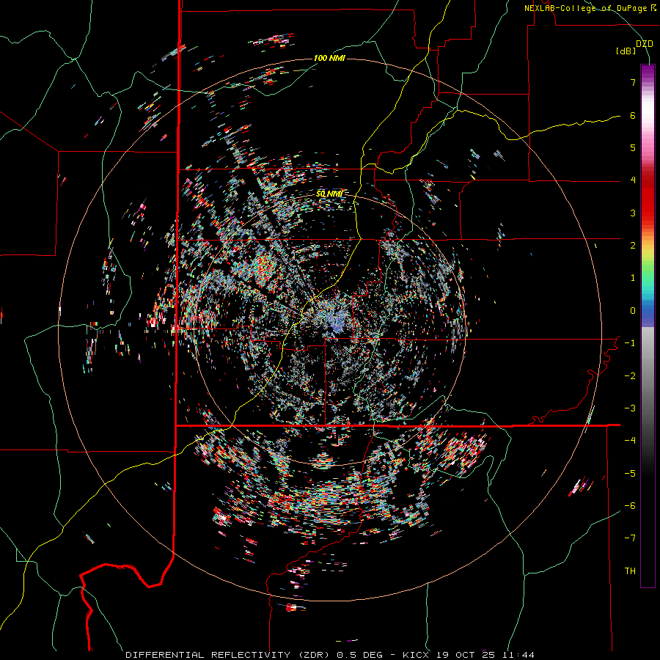
Task: Click the color scale value 3
Action: pos(633,213)
